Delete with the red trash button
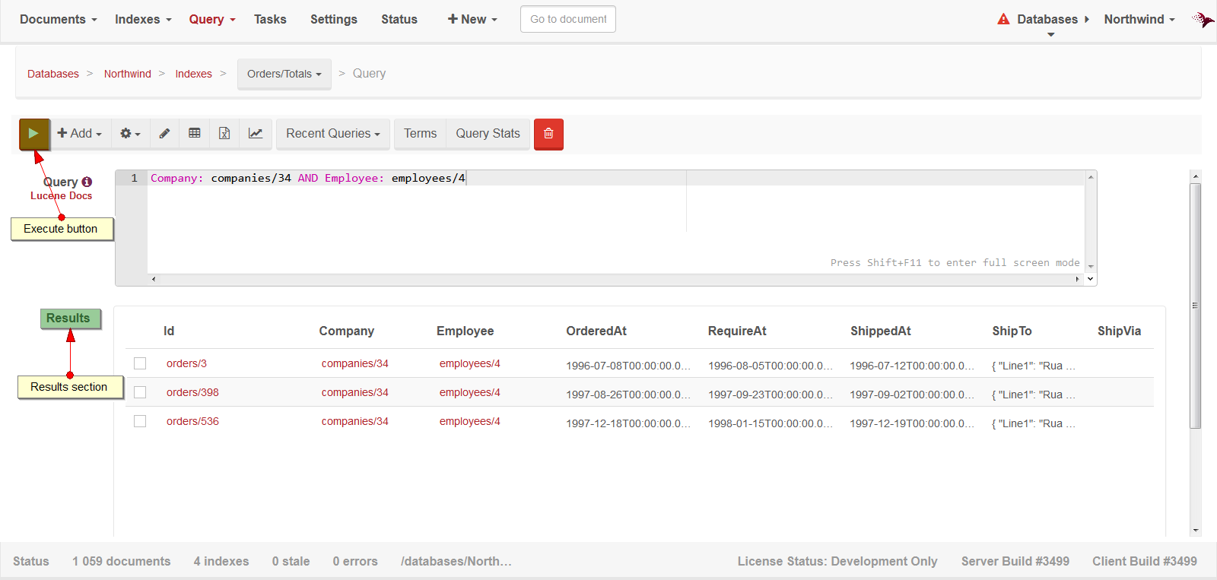1217x580 pixels. point(548,135)
